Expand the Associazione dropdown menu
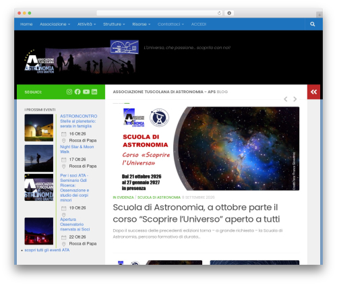The height and width of the screenshot is (285, 337). point(55,24)
